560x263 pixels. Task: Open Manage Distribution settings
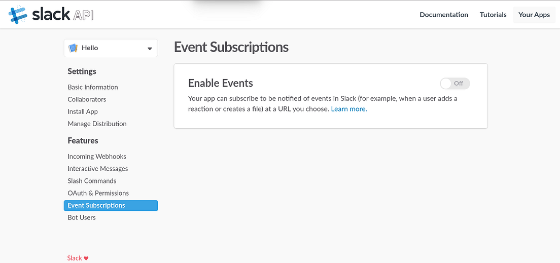(x=97, y=124)
